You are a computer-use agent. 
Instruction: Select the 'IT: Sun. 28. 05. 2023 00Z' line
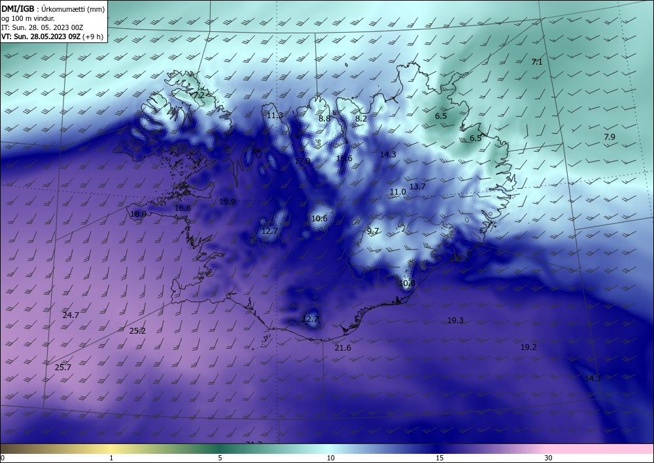(42, 27)
